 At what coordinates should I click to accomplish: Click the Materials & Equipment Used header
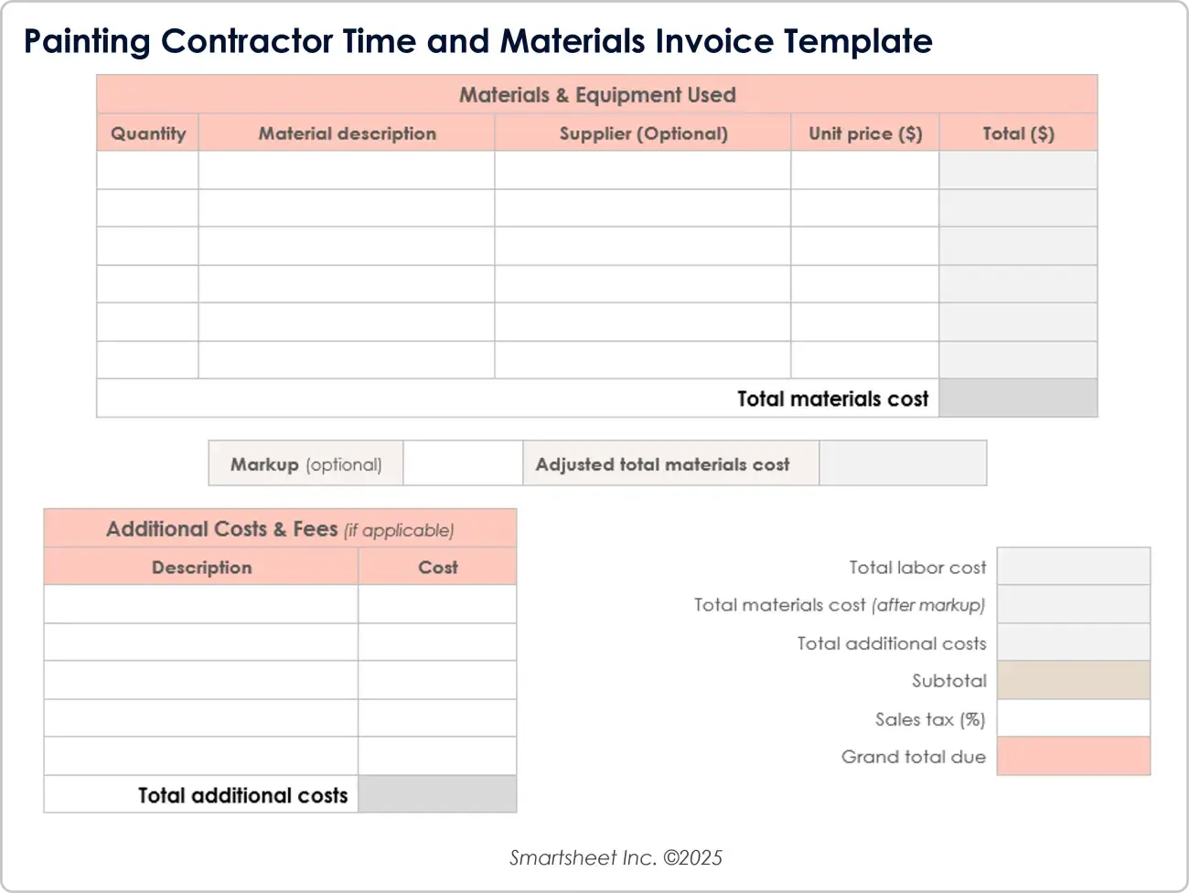coord(597,94)
